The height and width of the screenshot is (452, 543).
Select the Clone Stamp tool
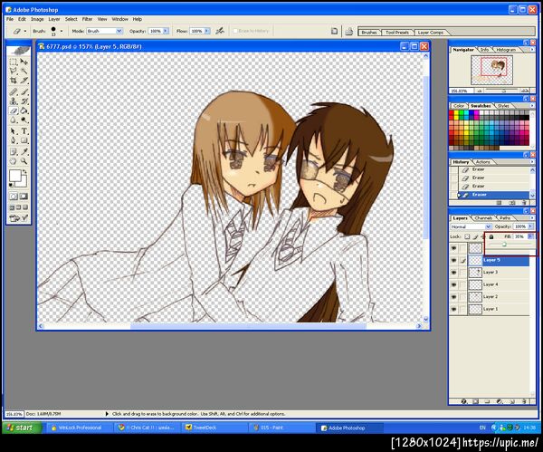click(14, 101)
